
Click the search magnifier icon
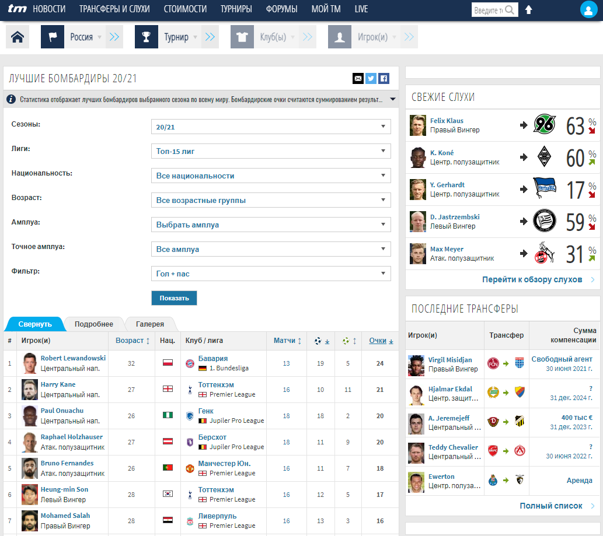tap(510, 10)
